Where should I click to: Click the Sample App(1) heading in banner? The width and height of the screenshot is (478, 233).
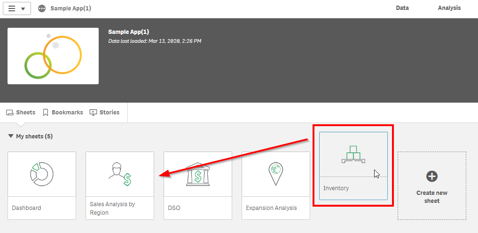click(129, 32)
